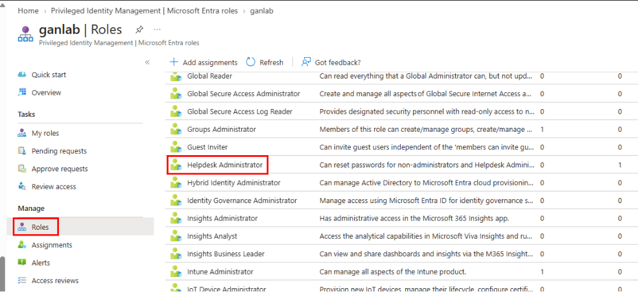Click the Overview icon in sidebar
This screenshot has height=292, width=638.
pyautogui.click(x=23, y=92)
